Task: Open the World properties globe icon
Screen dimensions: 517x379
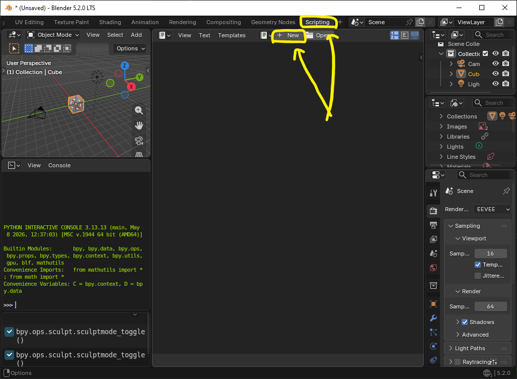Action: tap(433, 268)
